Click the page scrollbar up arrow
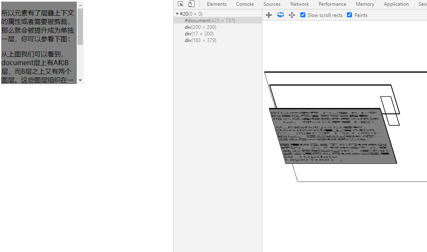The width and height of the screenshot is (427, 252). (x=80, y=5)
